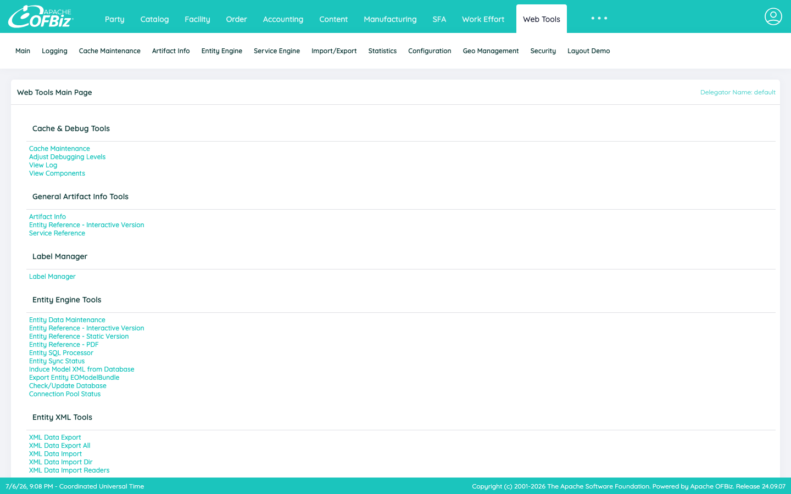Open the Connection Pool Status link
The image size is (791, 494).
pyautogui.click(x=65, y=394)
